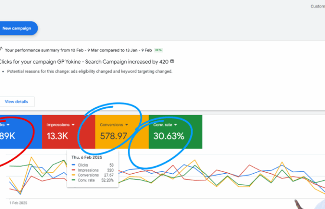Click the BETA badge in performance summary
Image resolution: width=325 pixels, height=209 pixels.
[x=158, y=50]
